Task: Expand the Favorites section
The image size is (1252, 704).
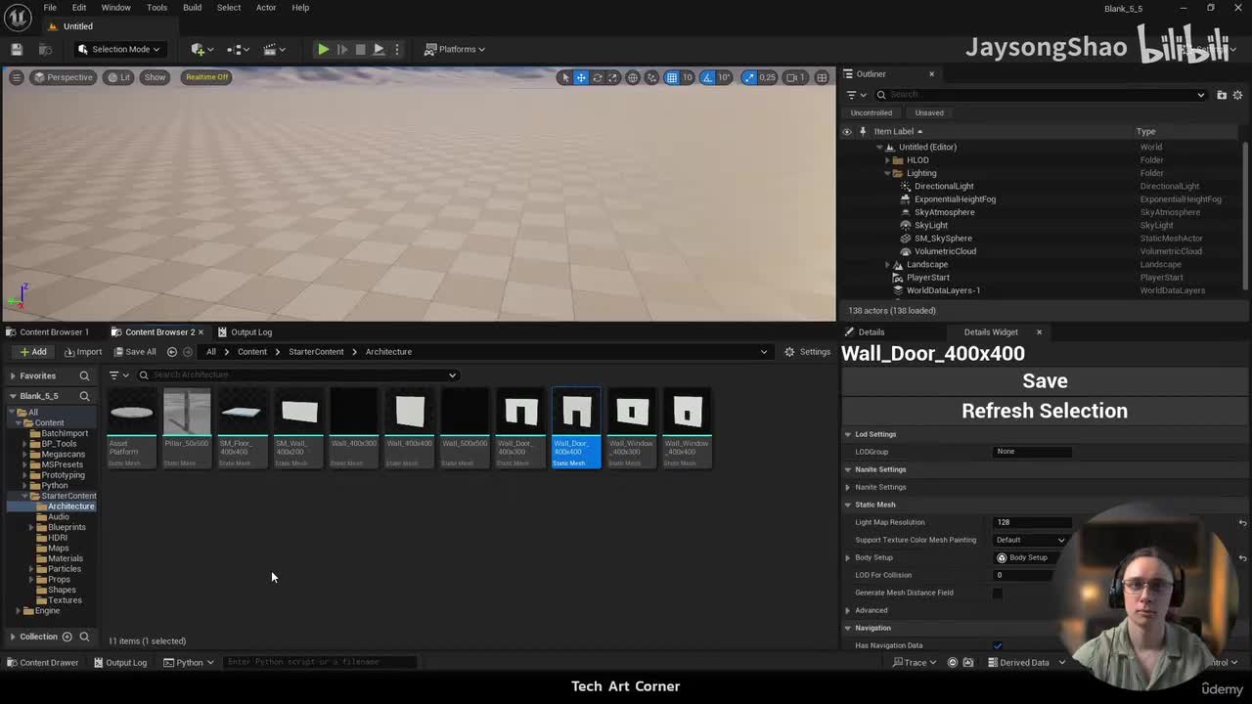Action: (x=13, y=375)
